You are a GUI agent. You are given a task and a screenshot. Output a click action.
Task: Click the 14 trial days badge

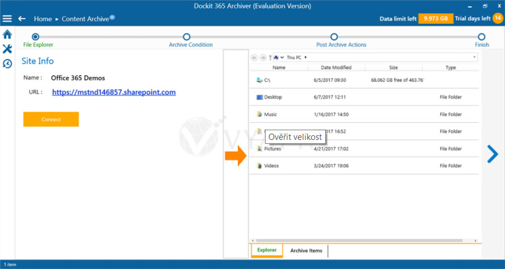pyautogui.click(x=498, y=18)
